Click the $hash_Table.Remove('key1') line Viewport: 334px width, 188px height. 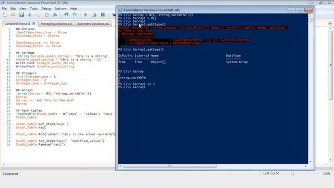tap(40, 145)
